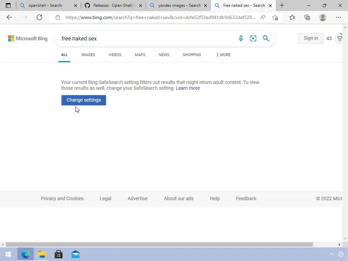
Task: Open the taskbar settings gear icon
Action: pyautogui.click(x=341, y=254)
